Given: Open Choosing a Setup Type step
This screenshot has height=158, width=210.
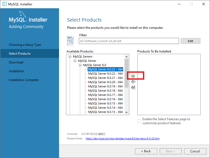Looking at the screenshot, I should [25, 45].
